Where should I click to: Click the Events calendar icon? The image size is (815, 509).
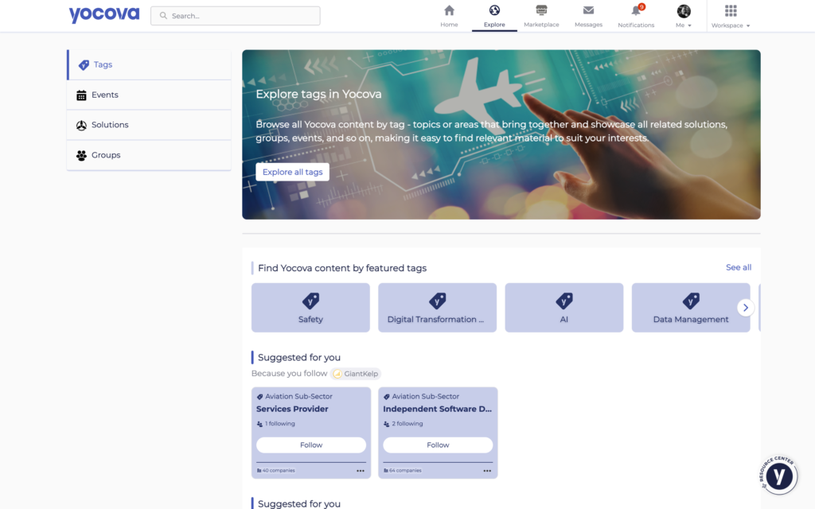(81, 95)
